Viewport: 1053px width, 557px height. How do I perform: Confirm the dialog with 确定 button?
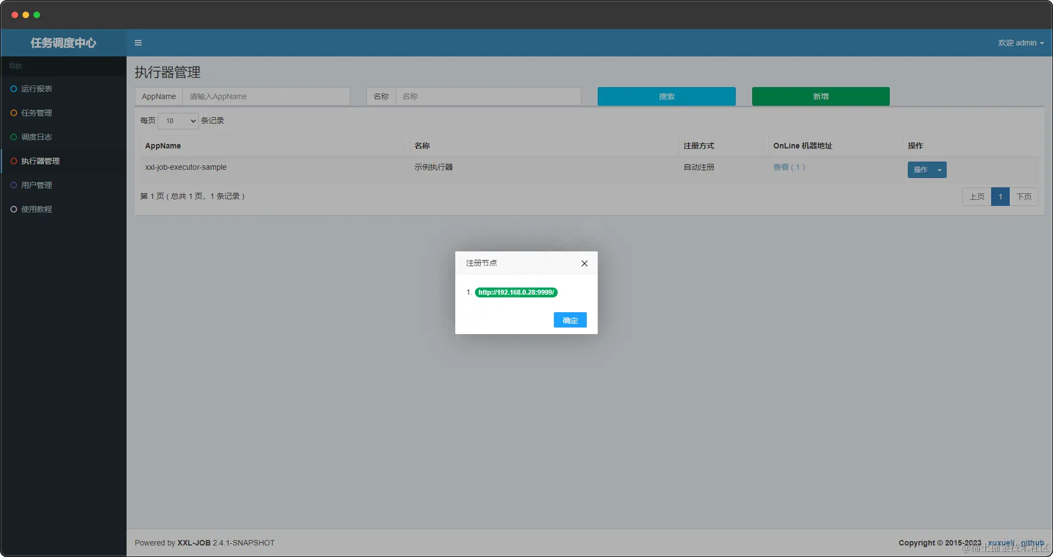coord(570,320)
